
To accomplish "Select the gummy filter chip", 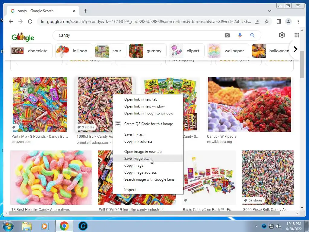I will 148,51.
